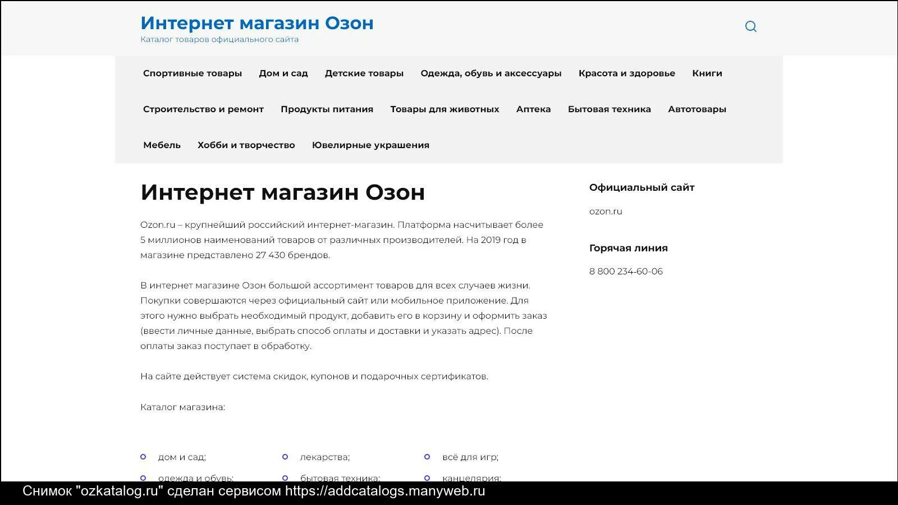Go to 'Автотовары' section
Viewport: 898px width, 505px height.
pos(697,109)
